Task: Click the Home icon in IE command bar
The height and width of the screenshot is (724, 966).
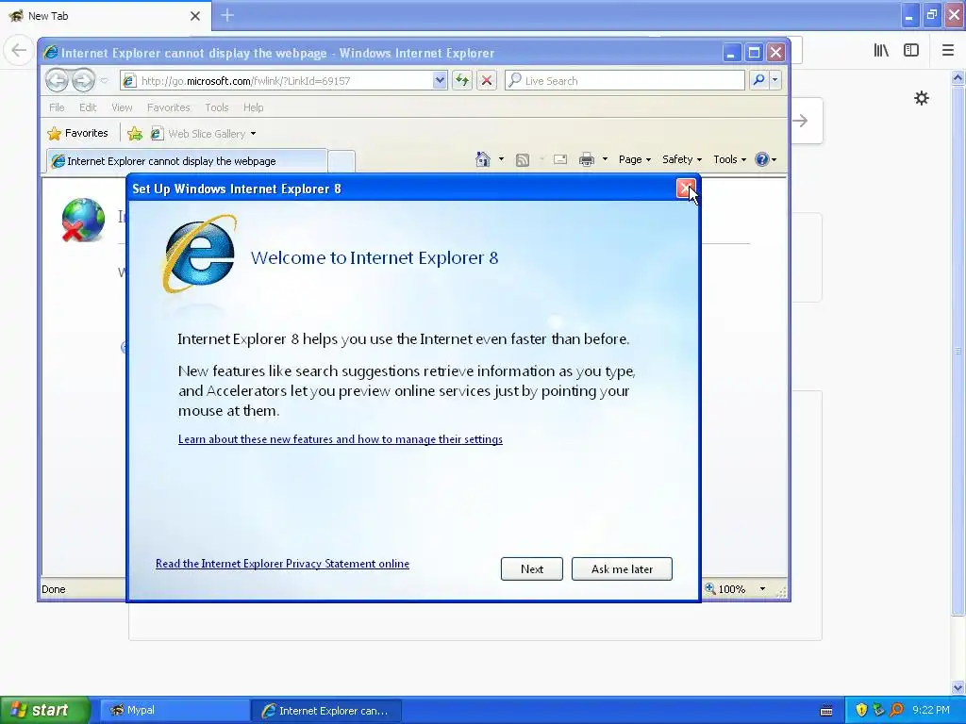Action: click(x=482, y=159)
